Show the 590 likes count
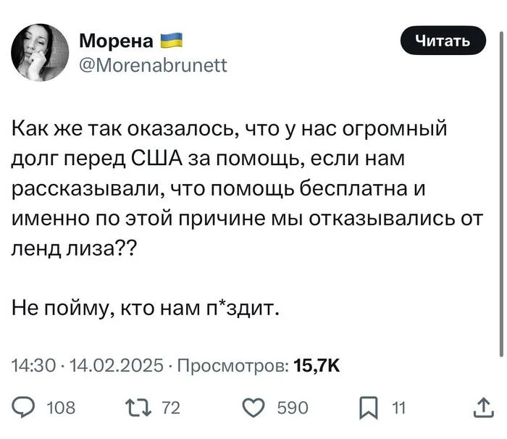The height and width of the screenshot is (439, 507). (x=293, y=408)
